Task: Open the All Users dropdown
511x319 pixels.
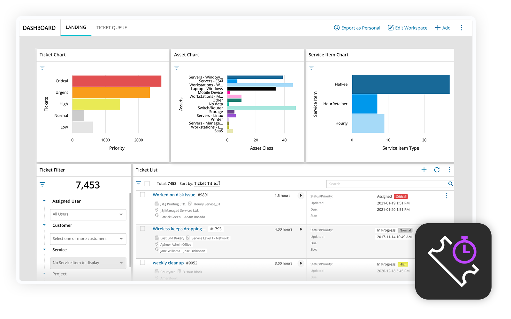Action: click(88, 214)
